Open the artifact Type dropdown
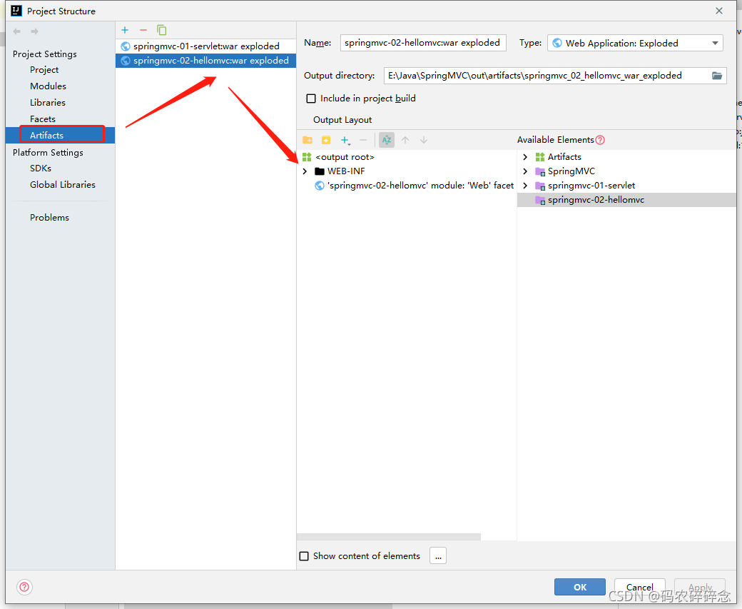Image resolution: width=742 pixels, height=609 pixels. [635, 43]
